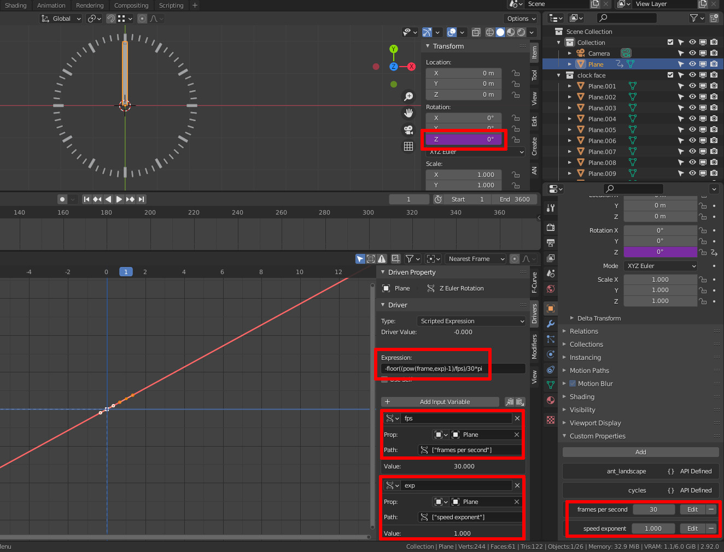Screen dimensions: 724x552
Task: Play animation forward
Action: coord(119,199)
